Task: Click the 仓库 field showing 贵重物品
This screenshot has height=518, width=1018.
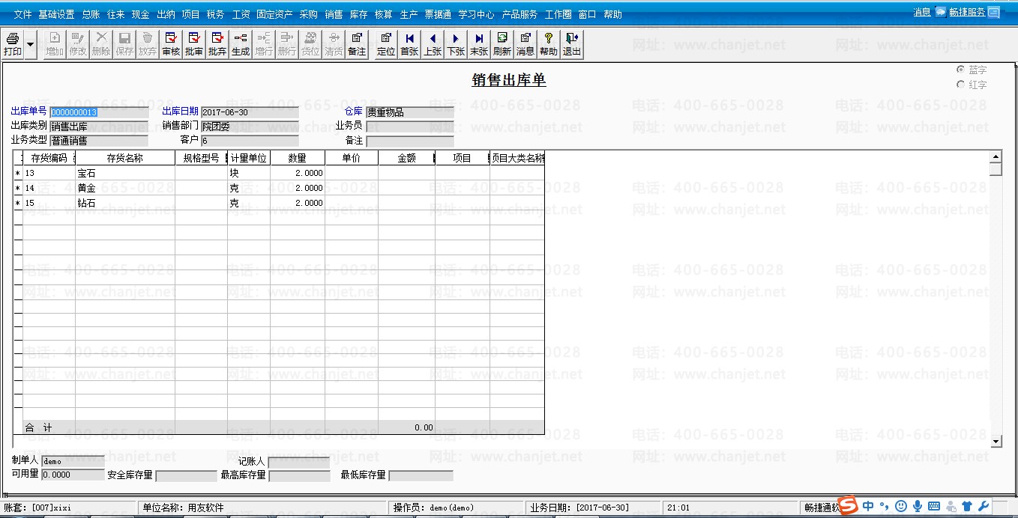Action: (409, 112)
